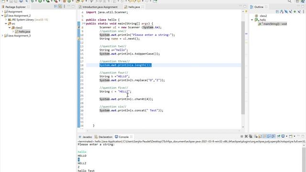Expand the Assignment project

pyautogui.click(x=2, y=11)
